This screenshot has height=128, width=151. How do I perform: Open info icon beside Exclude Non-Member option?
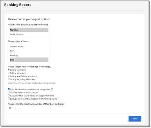coord(56,99)
